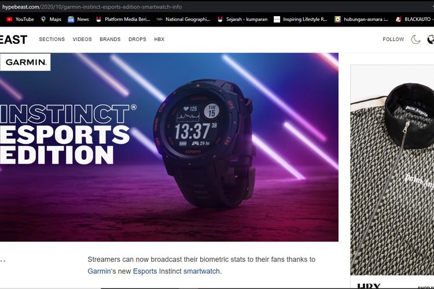434x289 pixels.
Task: Open the DROPS menu item
Action: pos(137,39)
